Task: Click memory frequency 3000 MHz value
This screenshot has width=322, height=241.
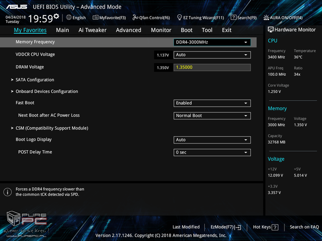Action: (276, 125)
